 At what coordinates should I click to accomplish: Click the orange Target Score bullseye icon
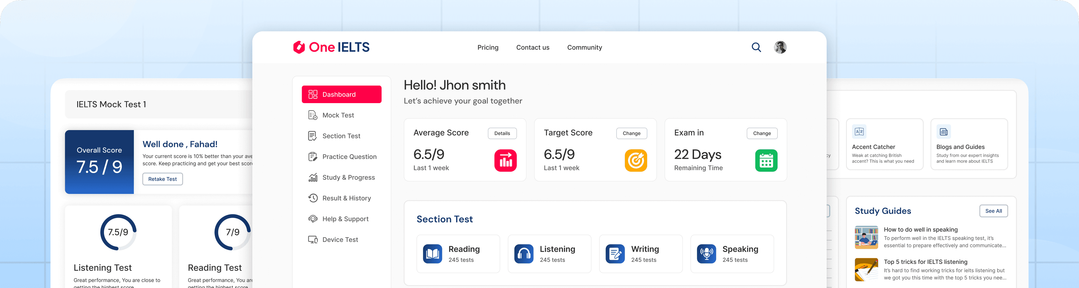636,160
